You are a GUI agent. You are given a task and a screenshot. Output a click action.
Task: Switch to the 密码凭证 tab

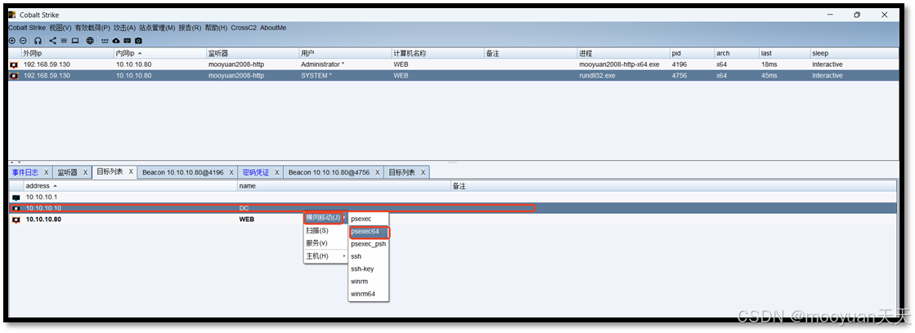coord(256,172)
